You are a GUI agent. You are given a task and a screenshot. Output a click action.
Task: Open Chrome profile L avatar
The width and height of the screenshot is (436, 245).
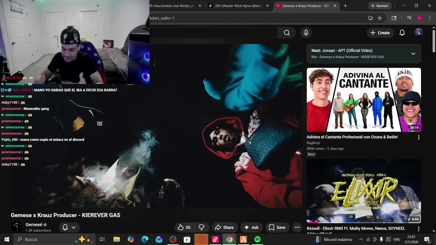point(420,18)
